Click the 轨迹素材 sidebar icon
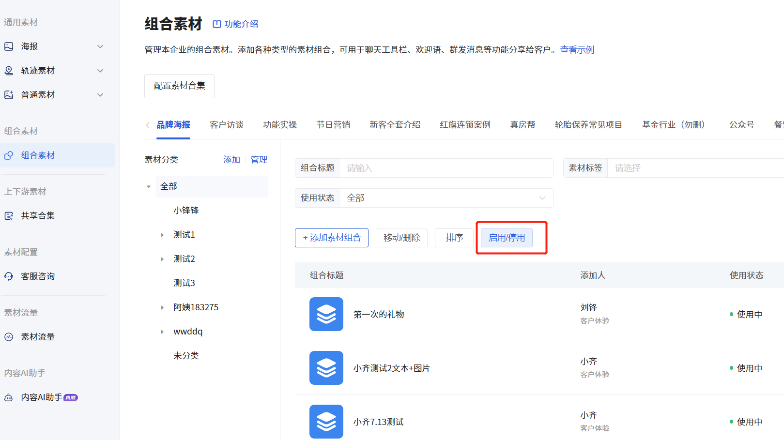This screenshot has width=784, height=440. 9,71
